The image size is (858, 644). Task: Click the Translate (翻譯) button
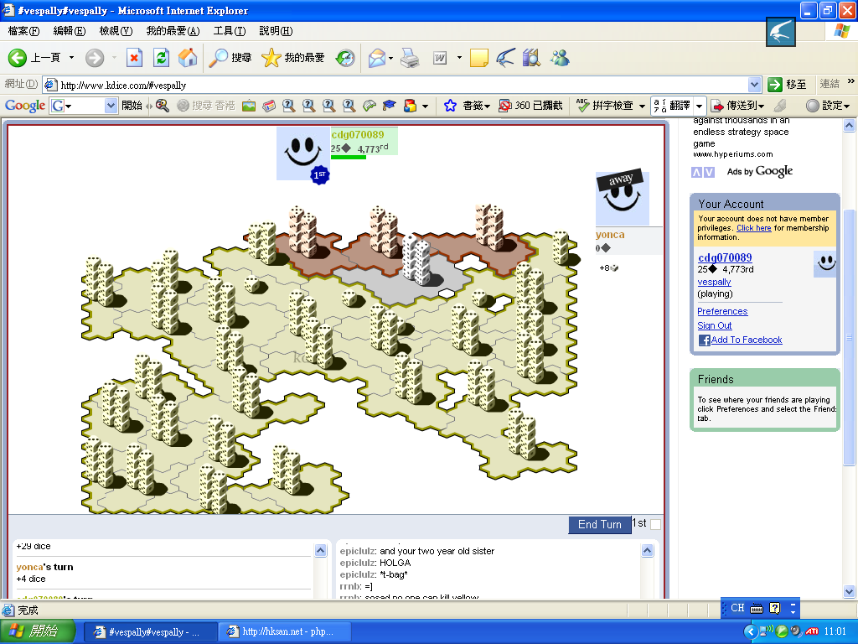pos(672,106)
